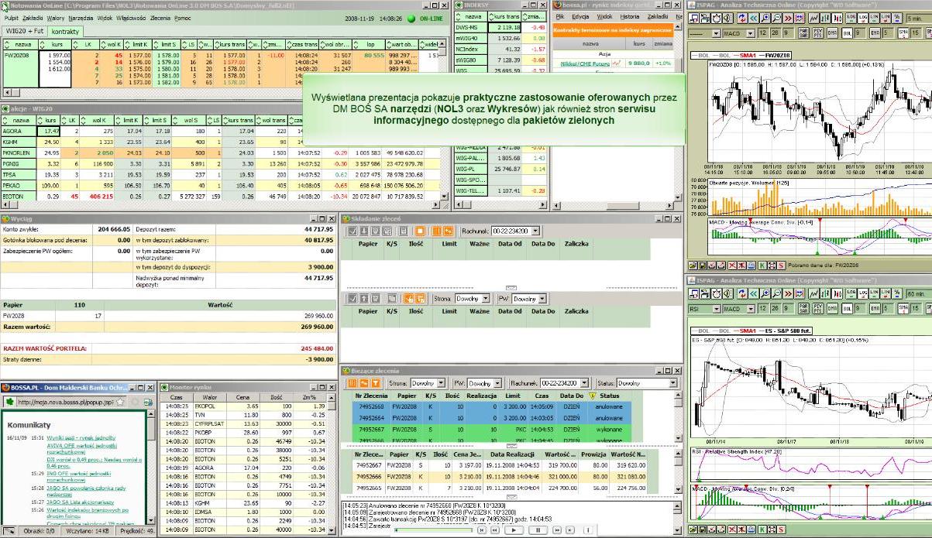
Task: Click the save floppy icon below the FW20Z08 chart
Action: pos(703,266)
